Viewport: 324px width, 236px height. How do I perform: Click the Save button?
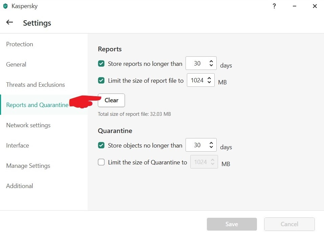coord(232,224)
